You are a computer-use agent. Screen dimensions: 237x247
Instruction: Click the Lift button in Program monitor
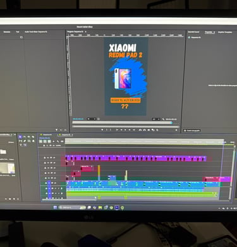click(140, 130)
